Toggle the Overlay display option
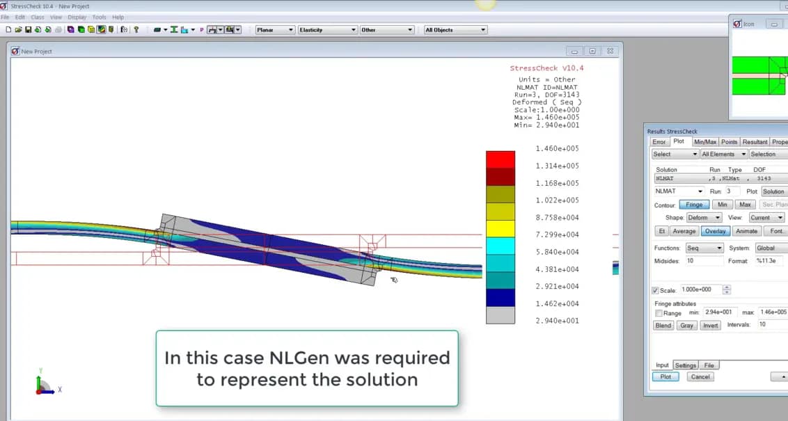 coord(715,230)
